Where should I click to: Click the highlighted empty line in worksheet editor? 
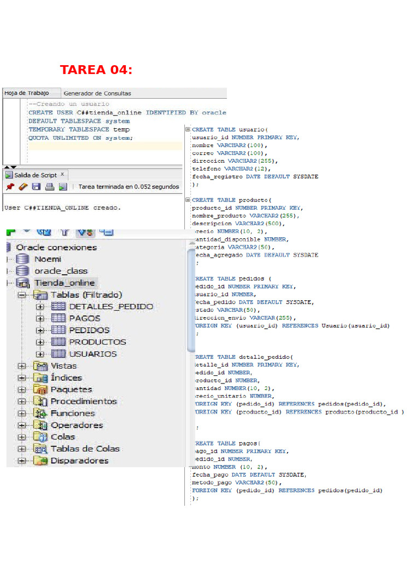[x=106, y=146]
